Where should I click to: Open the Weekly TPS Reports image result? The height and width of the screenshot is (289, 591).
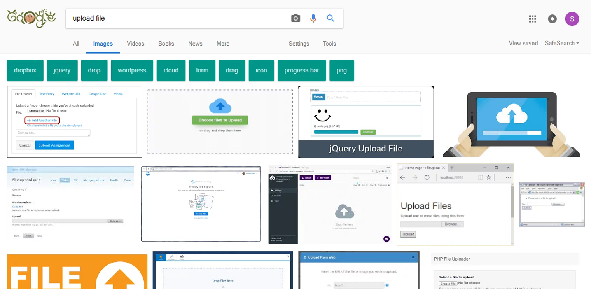click(201, 204)
